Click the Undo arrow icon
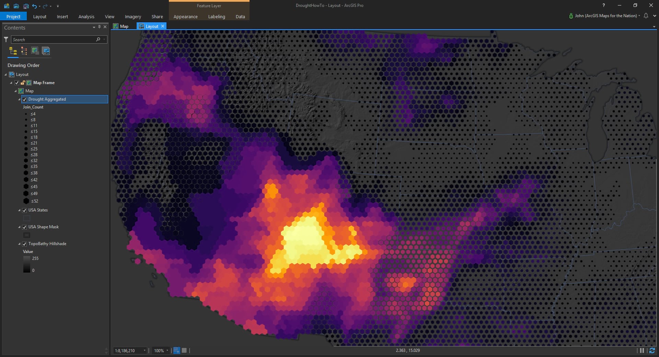The width and height of the screenshot is (659, 357). tap(34, 6)
